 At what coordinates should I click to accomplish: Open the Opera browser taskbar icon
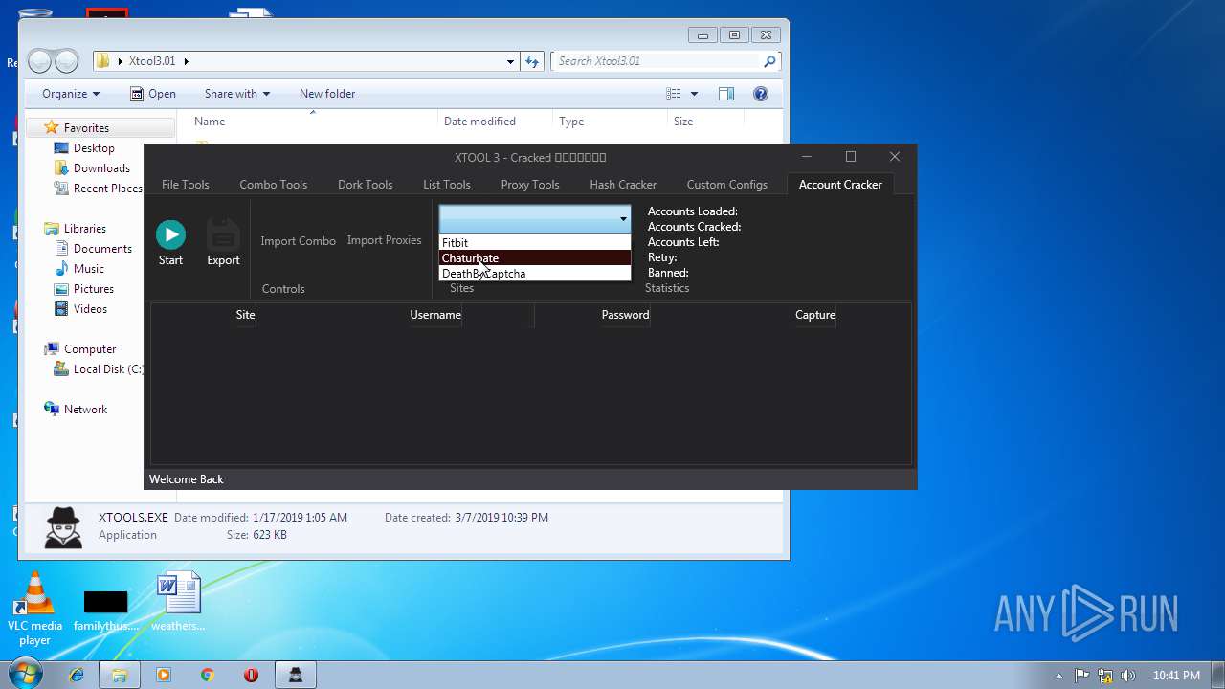pyautogui.click(x=251, y=675)
